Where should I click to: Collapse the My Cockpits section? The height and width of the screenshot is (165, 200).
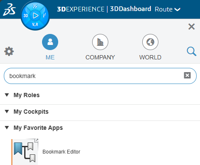tap(7, 112)
